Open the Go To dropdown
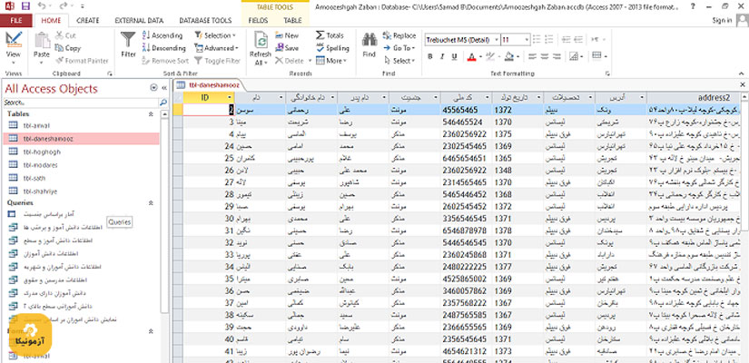Viewport: 749px width, 363px height. (399, 48)
